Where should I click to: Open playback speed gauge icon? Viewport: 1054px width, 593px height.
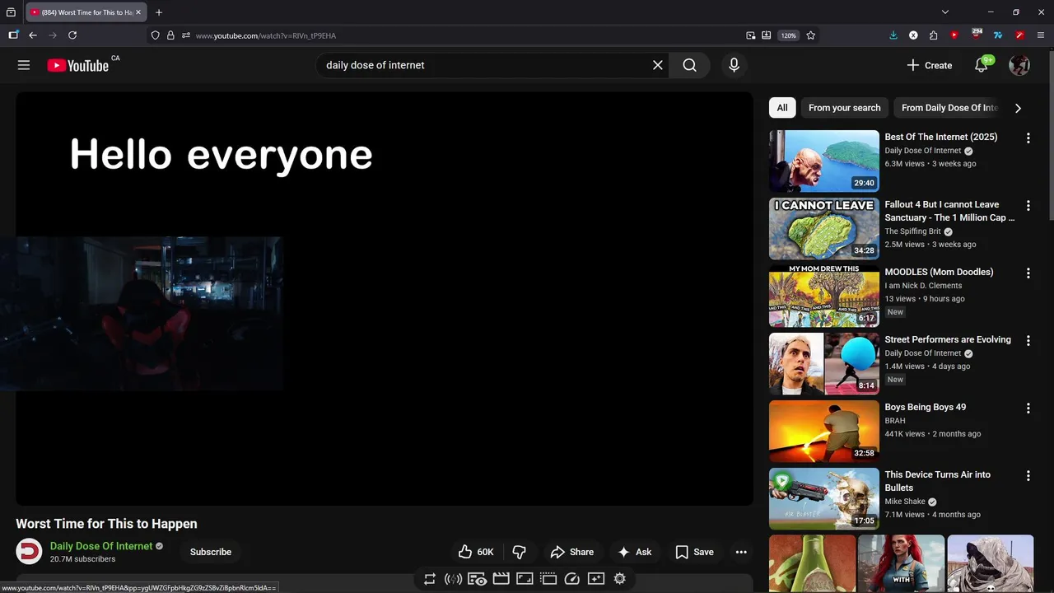[572, 579]
